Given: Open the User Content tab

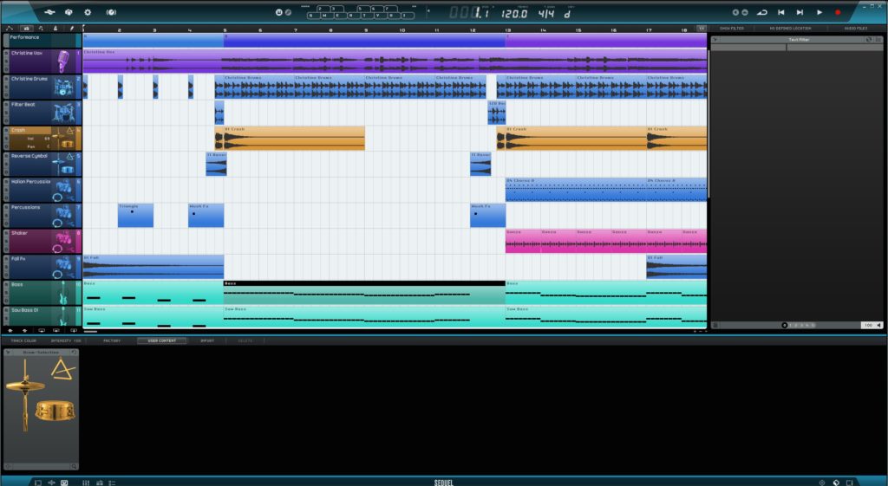Looking at the screenshot, I should click(161, 340).
